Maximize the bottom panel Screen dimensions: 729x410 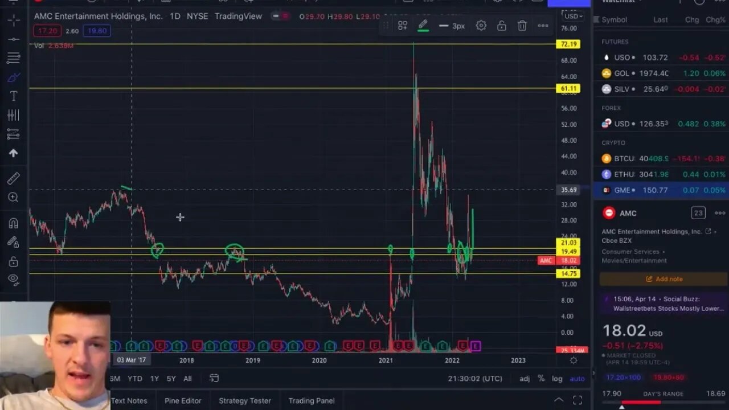[x=578, y=400]
